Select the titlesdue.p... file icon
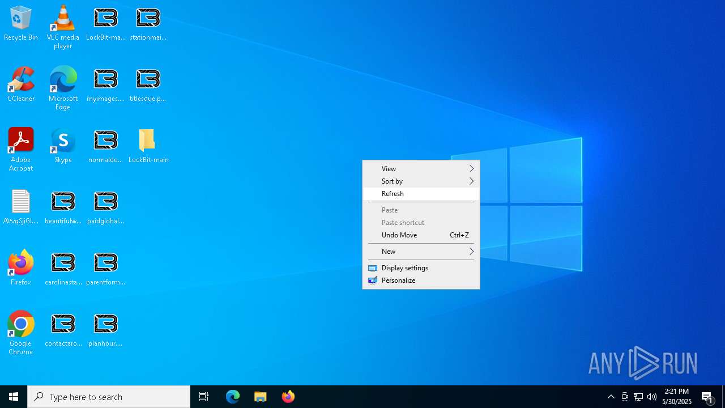Screen dimensions: 725x408 click(148, 85)
